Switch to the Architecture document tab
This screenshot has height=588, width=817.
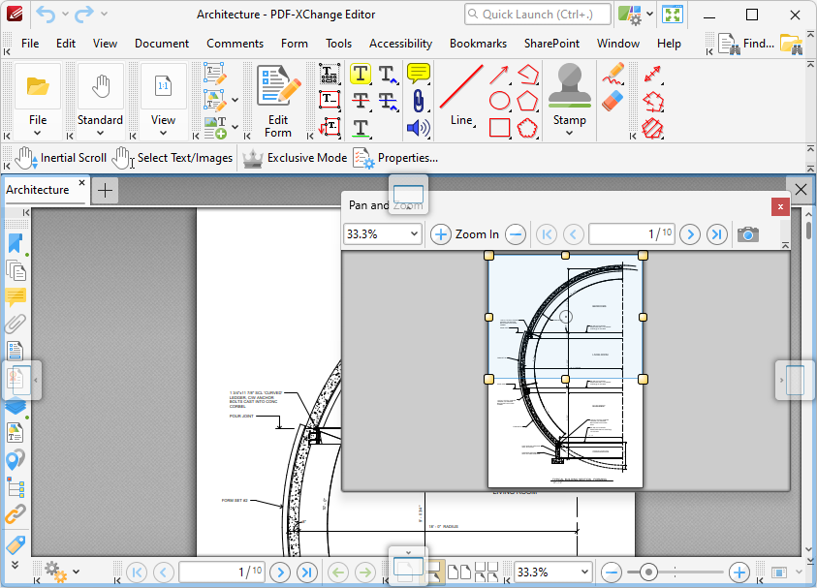pyautogui.click(x=37, y=190)
